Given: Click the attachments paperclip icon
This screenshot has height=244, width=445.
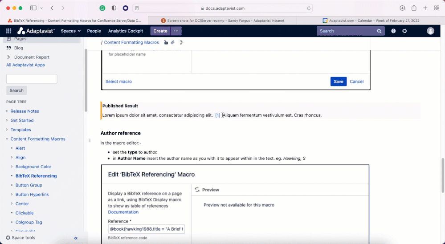Looking at the screenshot, I should pos(172,42).
